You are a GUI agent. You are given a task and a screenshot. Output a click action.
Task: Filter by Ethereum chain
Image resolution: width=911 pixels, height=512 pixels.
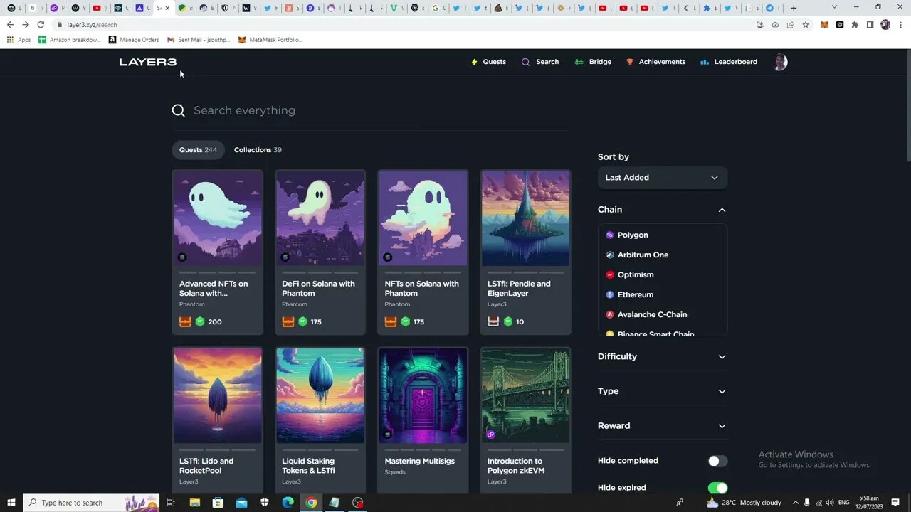pos(636,294)
